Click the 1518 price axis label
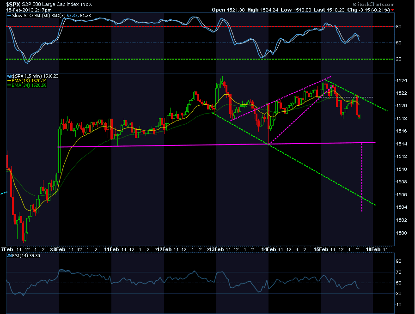This screenshot has height=314, width=415. [x=402, y=119]
